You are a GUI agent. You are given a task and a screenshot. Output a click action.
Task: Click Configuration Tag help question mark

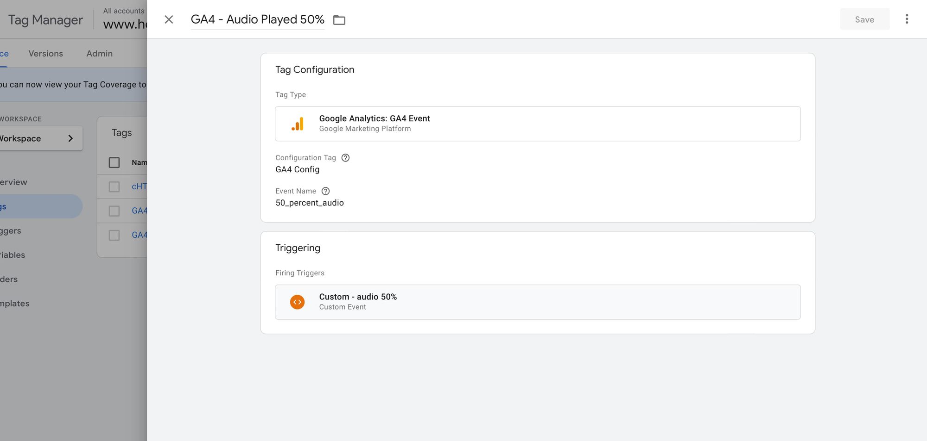coord(345,158)
